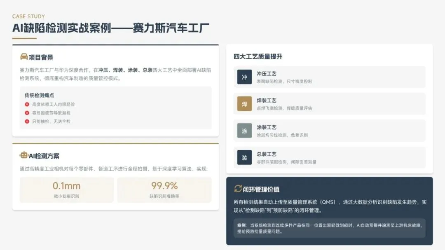Select the dark blue 装 assembly icon tile
445x250 pixels.
tap(244, 157)
